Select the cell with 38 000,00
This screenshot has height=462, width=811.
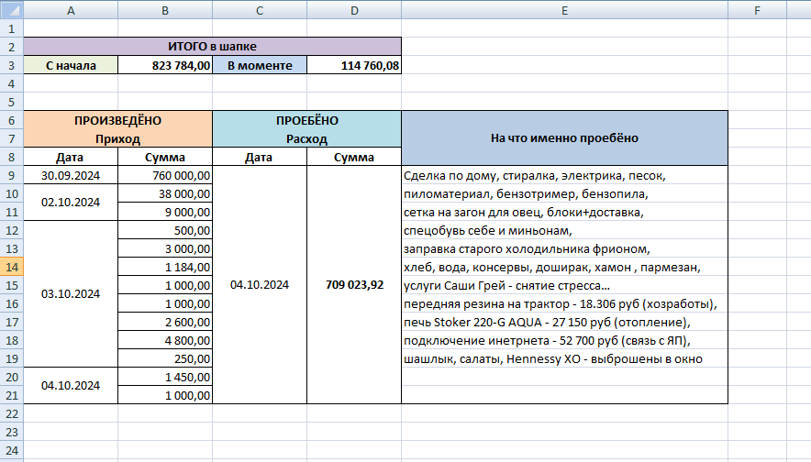[165, 193]
